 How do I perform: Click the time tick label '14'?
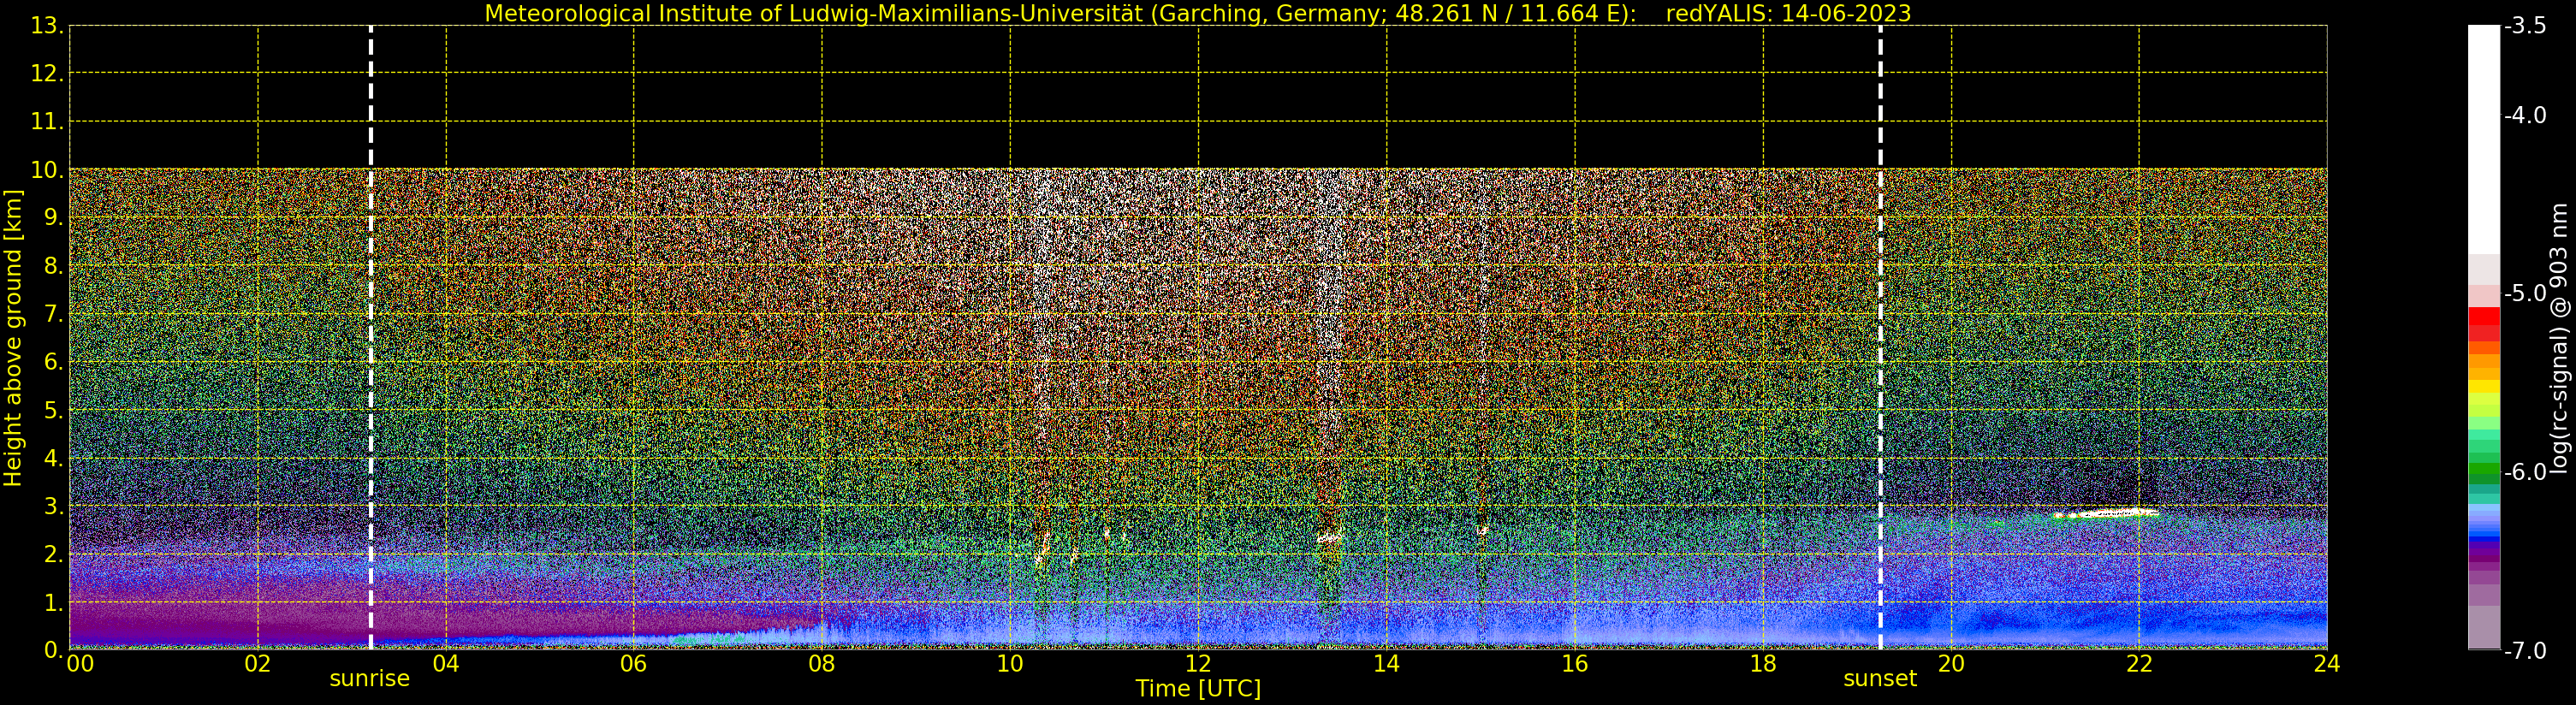coord(1386,664)
